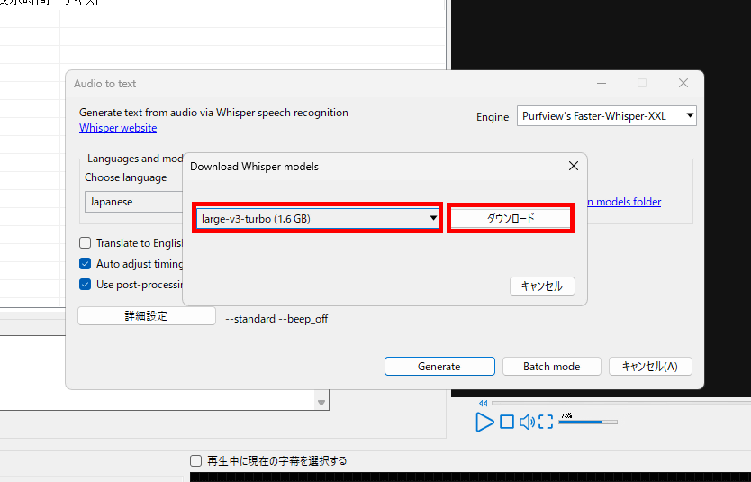Cancel the Download Whisper models dialog
The height and width of the screenshot is (482, 751).
pyautogui.click(x=542, y=286)
